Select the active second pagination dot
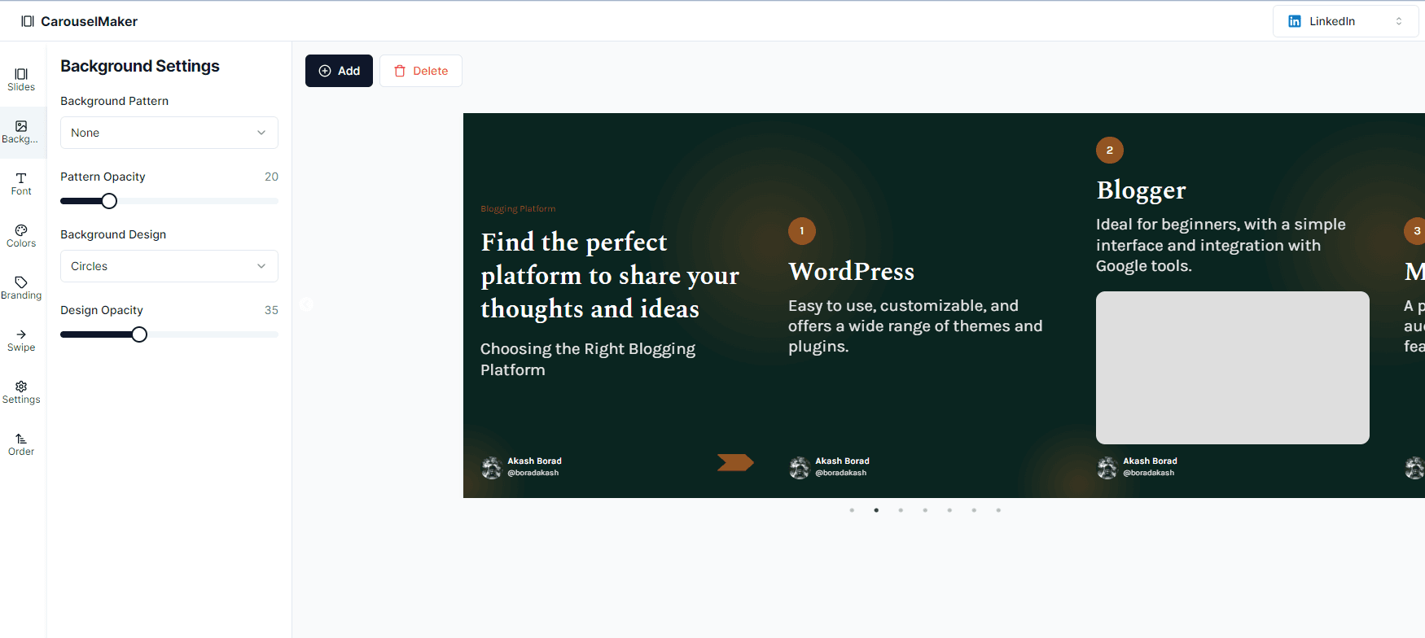The image size is (1425, 638). 876,510
